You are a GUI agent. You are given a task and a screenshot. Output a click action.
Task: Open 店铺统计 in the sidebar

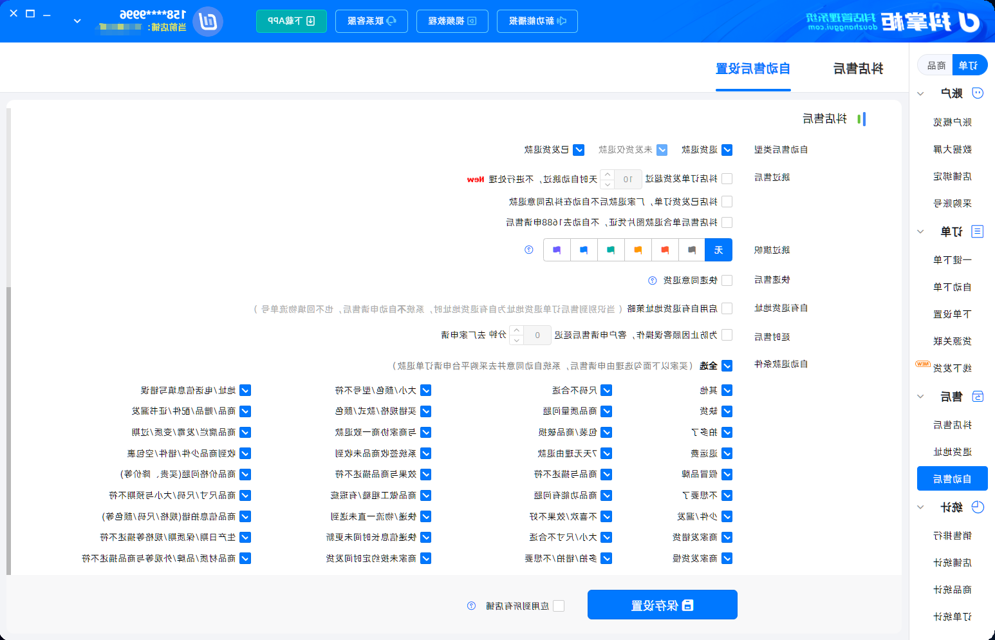pyautogui.click(x=953, y=563)
